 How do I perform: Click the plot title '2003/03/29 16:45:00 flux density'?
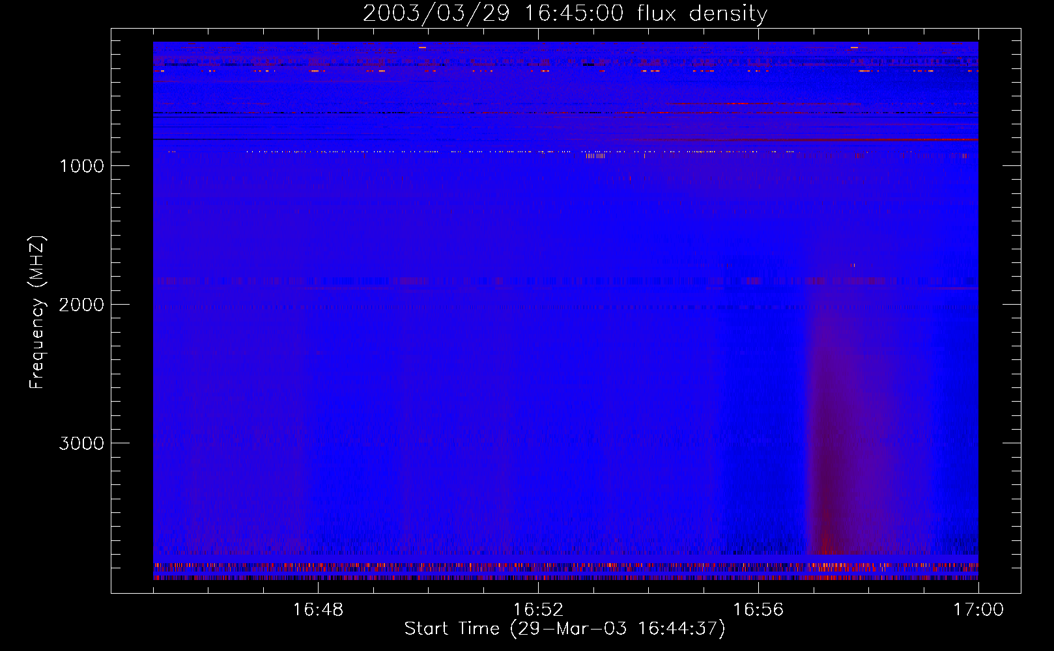565,13
